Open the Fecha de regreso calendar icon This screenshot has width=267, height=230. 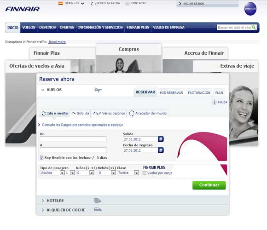(x=161, y=150)
